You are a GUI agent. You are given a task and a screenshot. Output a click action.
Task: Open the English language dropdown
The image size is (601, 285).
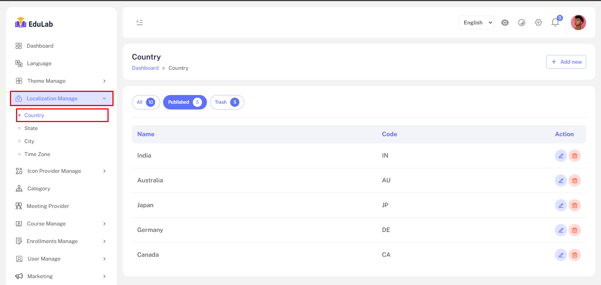[476, 23]
